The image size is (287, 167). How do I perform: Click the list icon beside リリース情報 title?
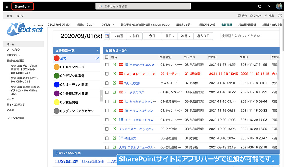pos(121,120)
